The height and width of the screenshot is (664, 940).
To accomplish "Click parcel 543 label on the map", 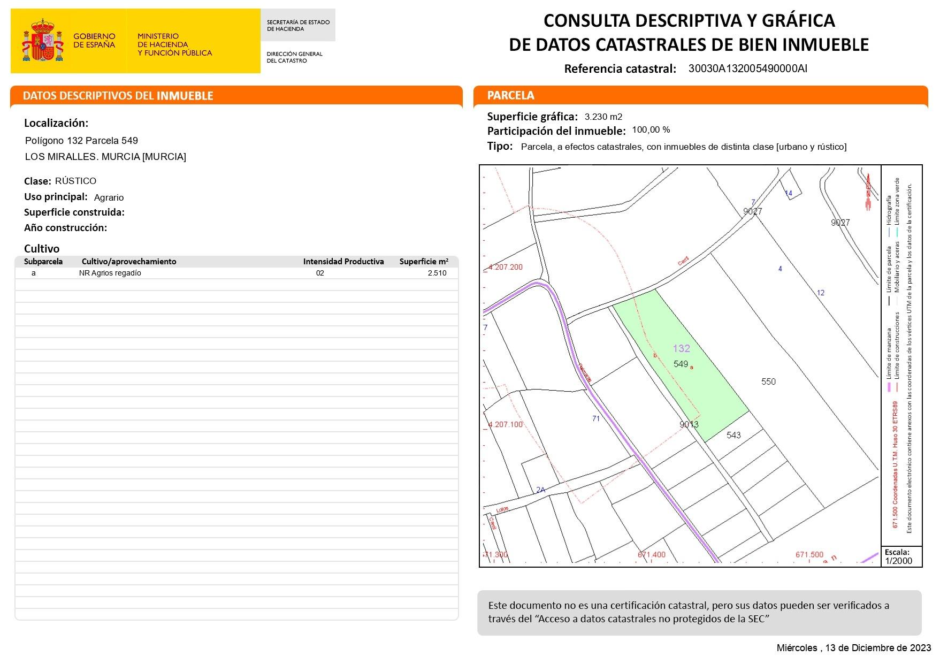I will (x=733, y=435).
